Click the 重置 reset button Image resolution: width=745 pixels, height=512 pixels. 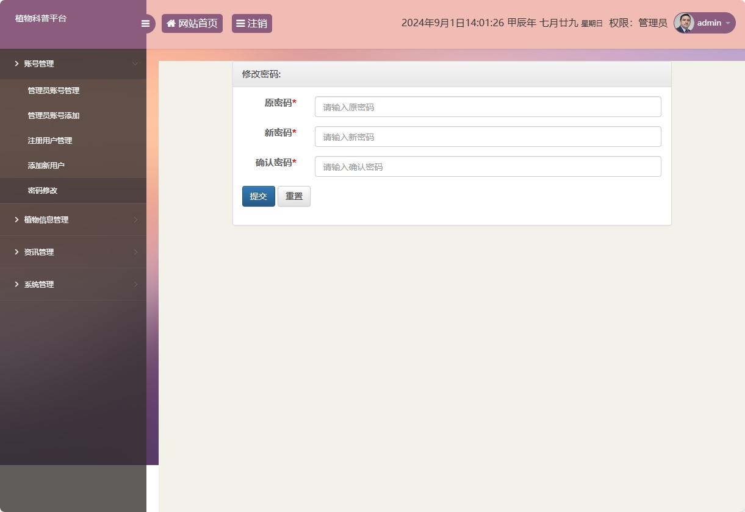click(x=294, y=196)
